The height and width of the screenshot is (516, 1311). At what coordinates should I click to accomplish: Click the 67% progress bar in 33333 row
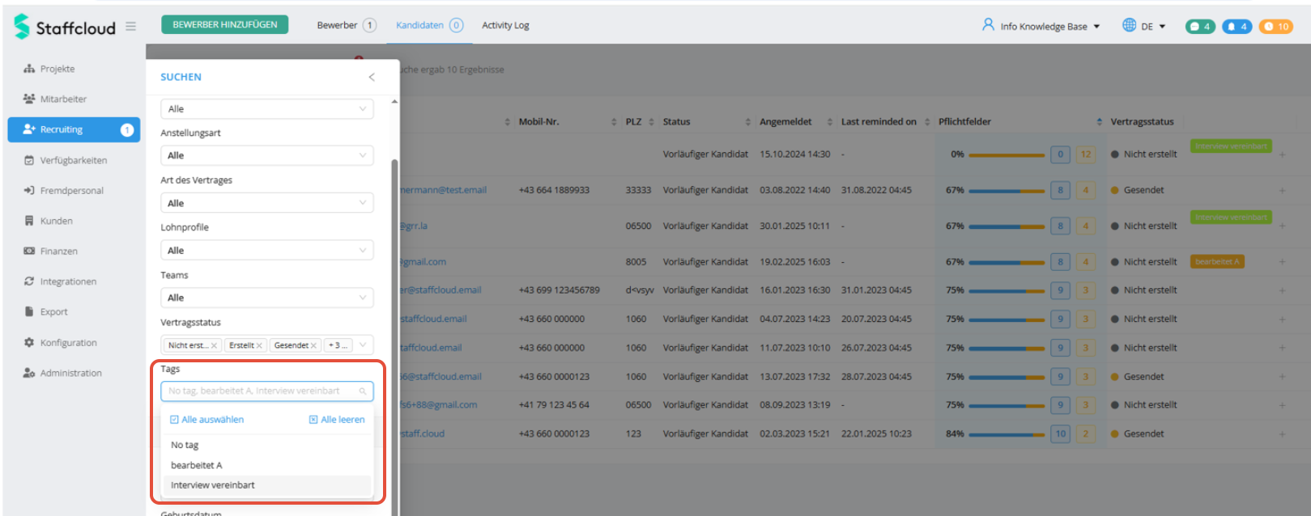click(x=1007, y=191)
